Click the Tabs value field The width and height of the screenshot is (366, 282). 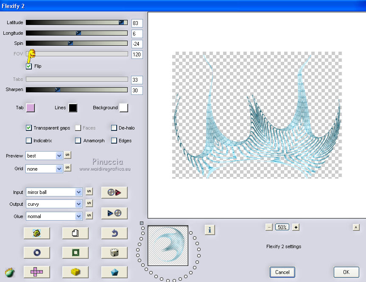pyautogui.click(x=137, y=80)
